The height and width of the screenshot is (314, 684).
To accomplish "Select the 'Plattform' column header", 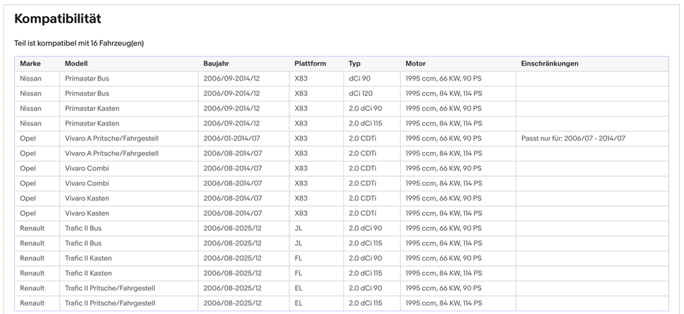I will [x=310, y=63].
